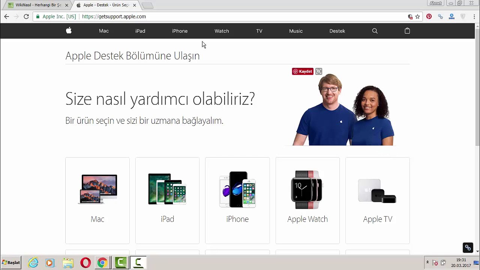Click the gray shield extension icon
Viewport: 480px width, 270px height.
click(463, 16)
